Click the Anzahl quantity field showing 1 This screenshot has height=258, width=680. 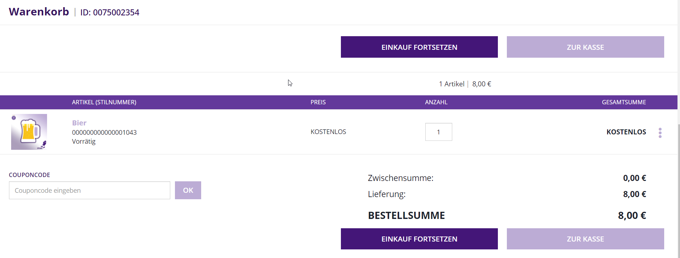(x=439, y=132)
